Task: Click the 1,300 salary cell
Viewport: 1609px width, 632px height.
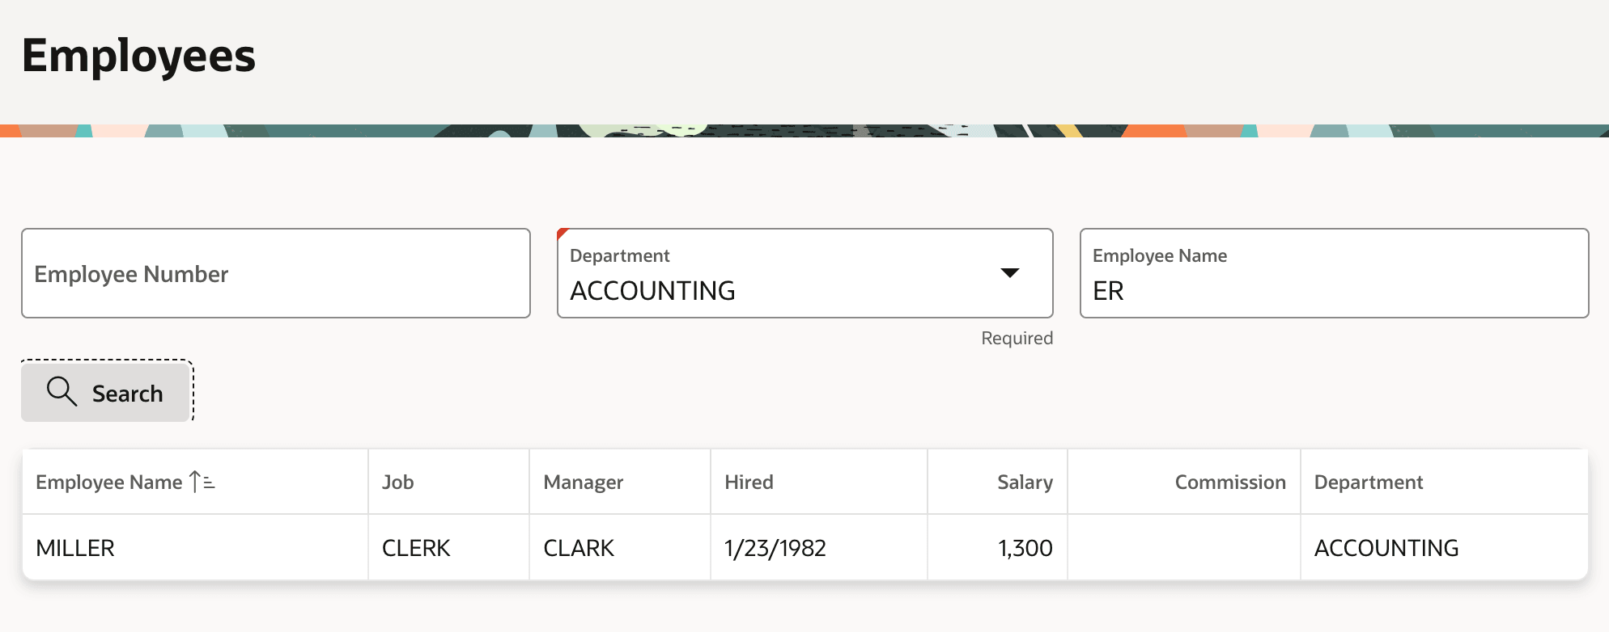Action: click(997, 548)
